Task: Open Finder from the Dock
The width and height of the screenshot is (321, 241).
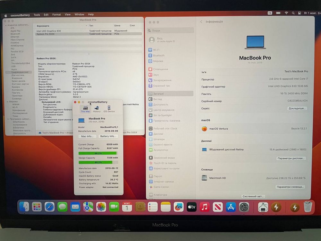Action: click(x=24, y=207)
